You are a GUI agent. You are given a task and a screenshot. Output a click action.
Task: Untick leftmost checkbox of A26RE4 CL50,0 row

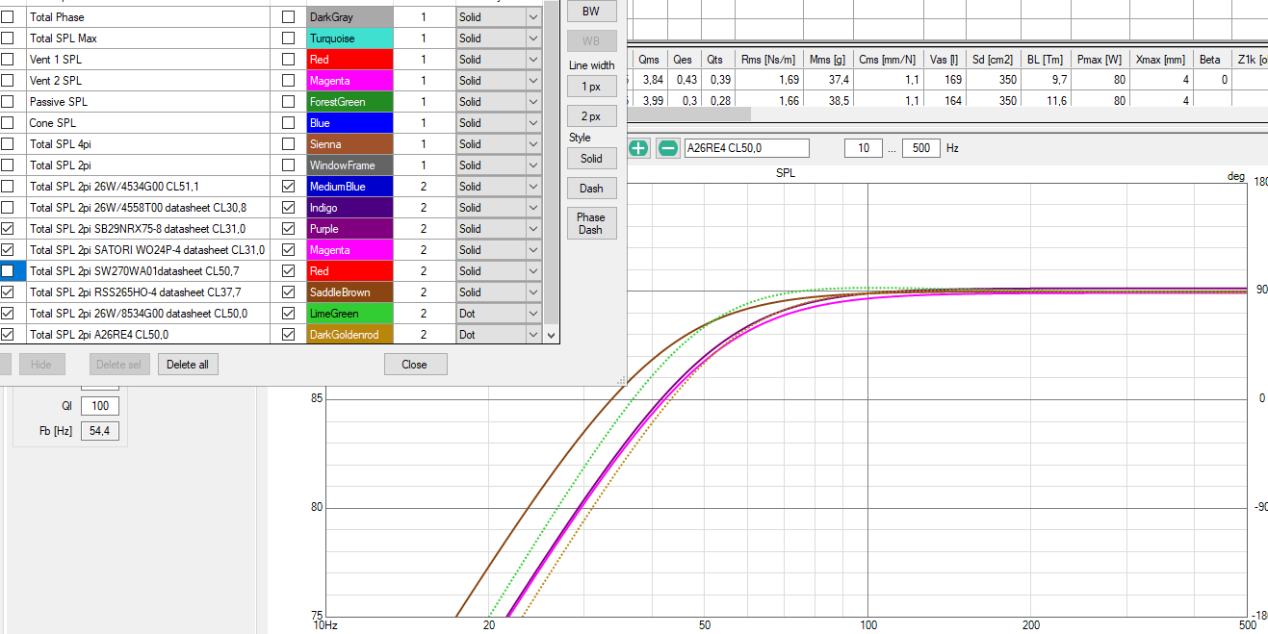[8, 335]
